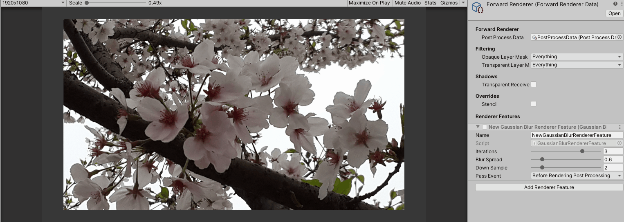This screenshot has width=624, height=222.
Task: Open the Transparent Layer Mask dropdown
Action: pyautogui.click(x=577, y=65)
